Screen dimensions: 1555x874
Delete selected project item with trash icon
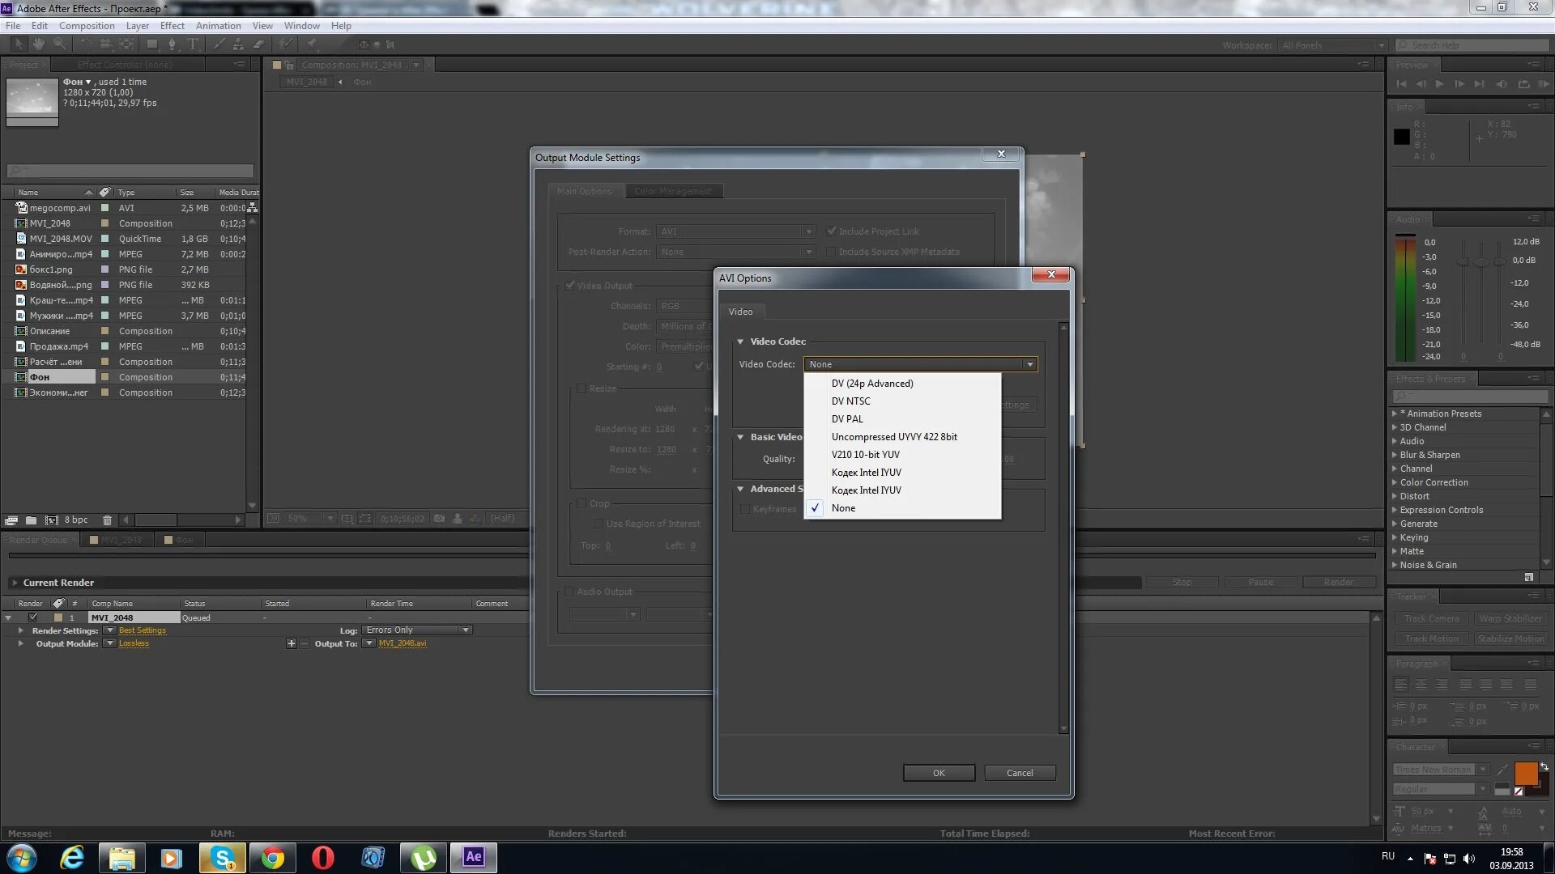pyautogui.click(x=107, y=520)
